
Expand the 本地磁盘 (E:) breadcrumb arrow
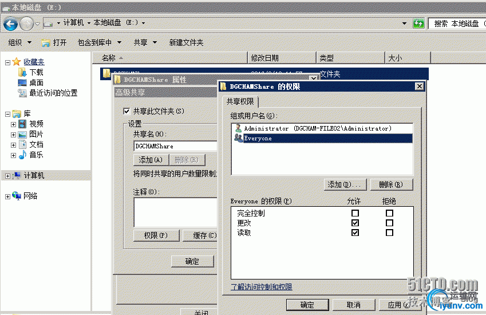tap(143, 23)
